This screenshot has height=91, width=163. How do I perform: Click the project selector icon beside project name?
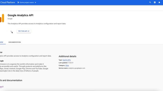[18, 2]
